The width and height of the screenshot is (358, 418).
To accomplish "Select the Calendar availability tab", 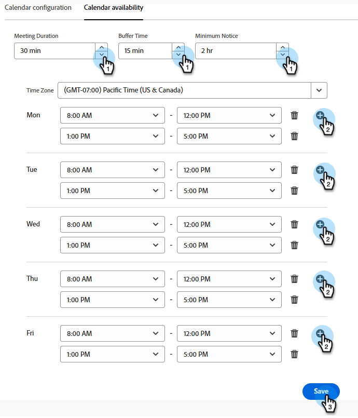I will point(113,7).
